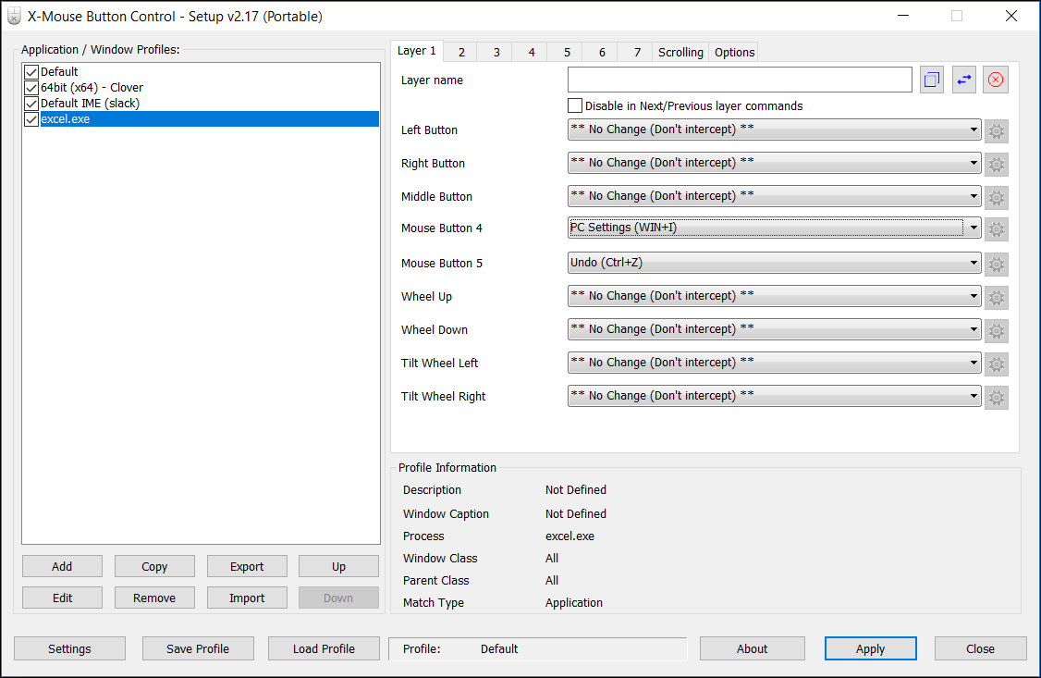Click the Remove profile button
This screenshot has width=1041, height=678.
point(154,598)
